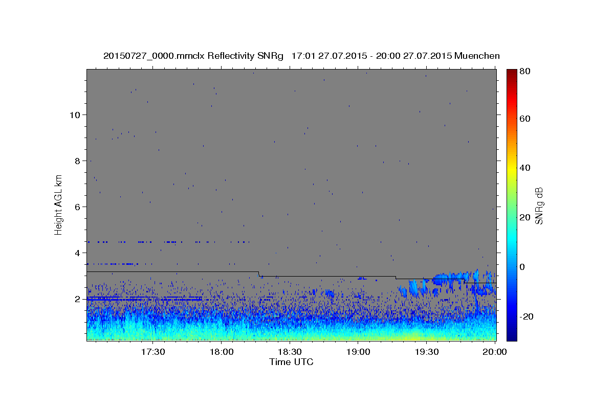The height and width of the screenshot is (409, 614).
Task: Click the plot title text '20150727_0000.mmclx Reflectivity SNRg'
Action: click(193, 56)
